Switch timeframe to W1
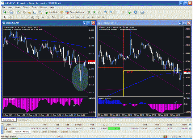Screen dimensions: 193x139 (99, 17)
